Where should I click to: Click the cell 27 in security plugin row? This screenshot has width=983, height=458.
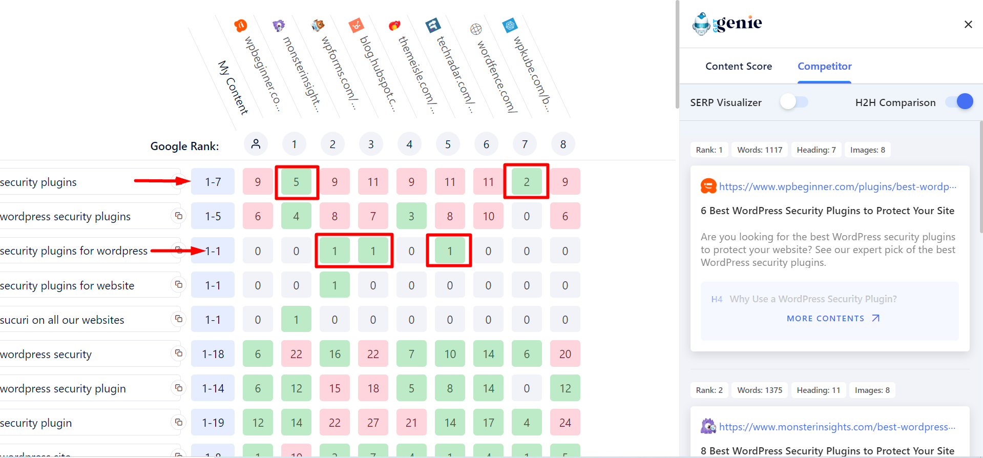point(373,423)
